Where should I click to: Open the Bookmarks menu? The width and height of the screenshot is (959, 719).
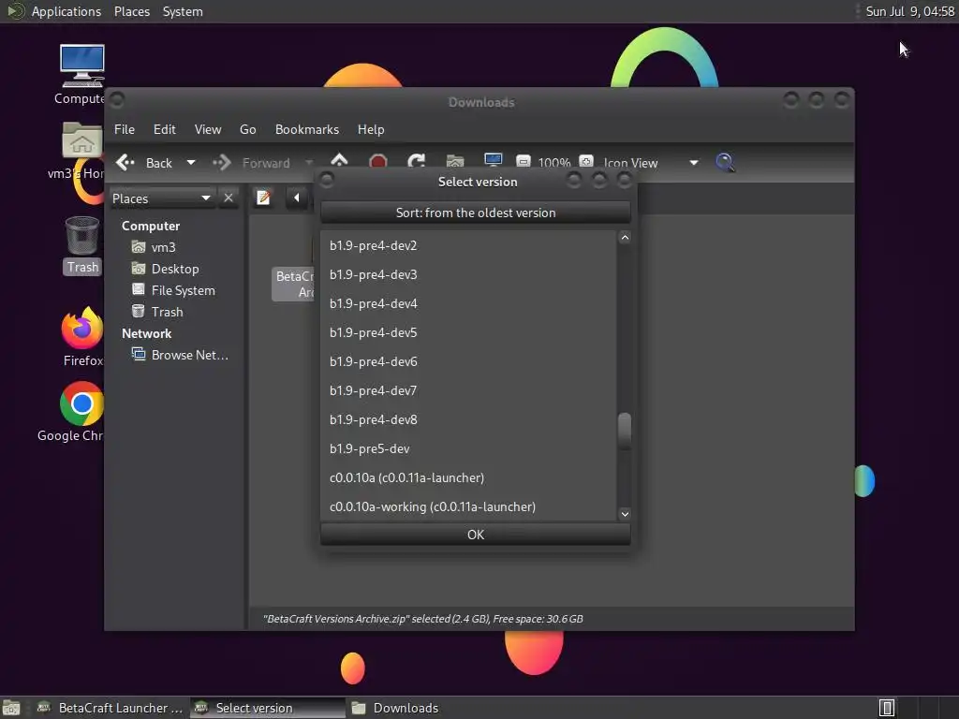point(307,129)
